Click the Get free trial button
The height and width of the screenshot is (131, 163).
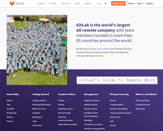118,3
